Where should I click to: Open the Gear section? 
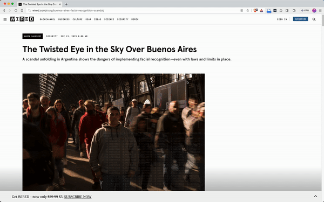(88, 19)
